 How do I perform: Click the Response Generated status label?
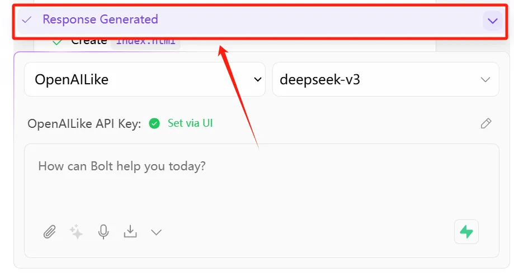[100, 20]
